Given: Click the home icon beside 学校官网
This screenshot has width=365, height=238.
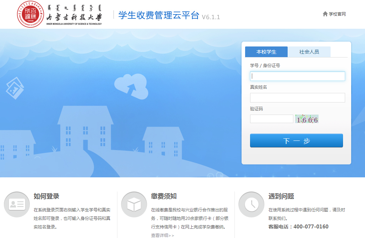Looking at the screenshot, I should click(325, 14).
